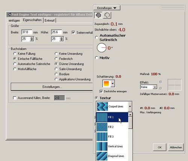Click the #1 Verlängerung value

coord(147,108)
